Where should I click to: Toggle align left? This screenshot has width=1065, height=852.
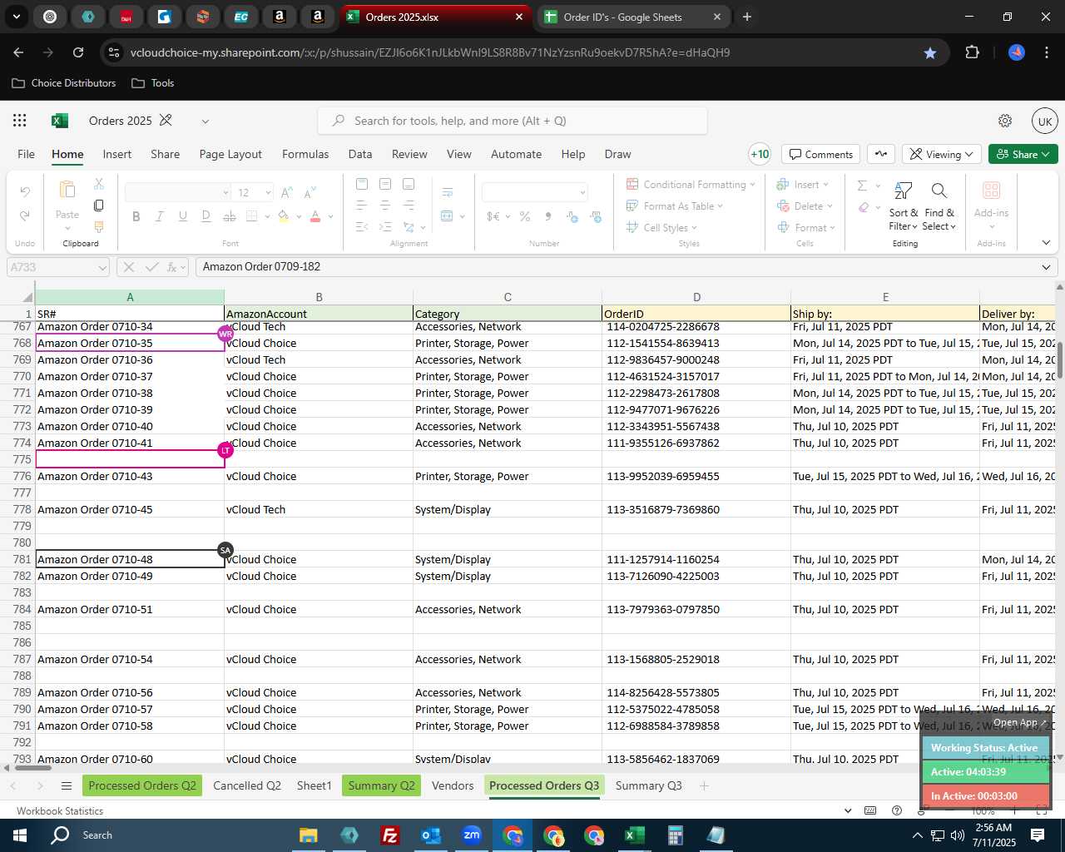(362, 205)
